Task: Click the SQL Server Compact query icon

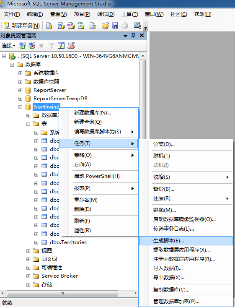Action: tap(93, 26)
